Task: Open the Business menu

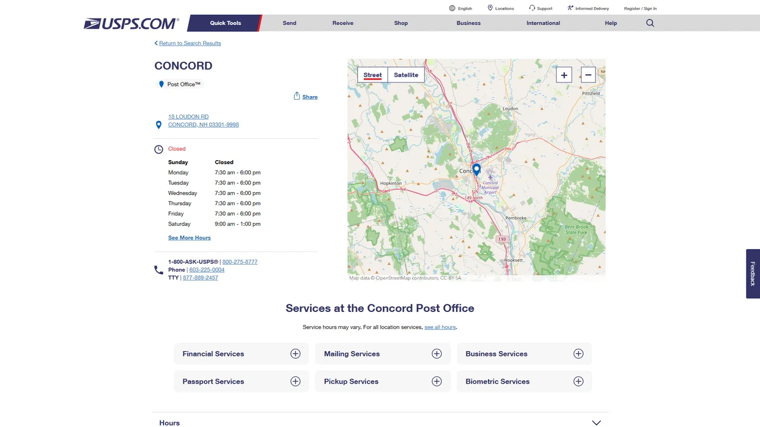Action: point(468,23)
